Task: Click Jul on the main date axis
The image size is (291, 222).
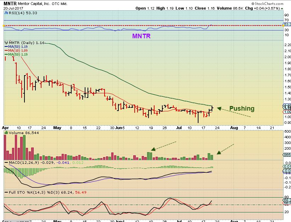Action: click(x=179, y=128)
